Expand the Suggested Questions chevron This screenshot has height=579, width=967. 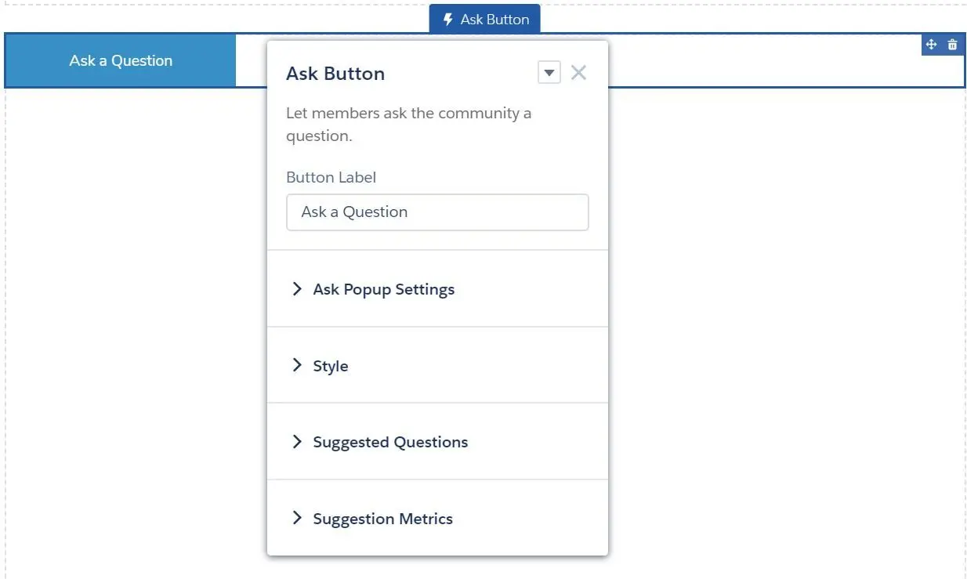[297, 442]
